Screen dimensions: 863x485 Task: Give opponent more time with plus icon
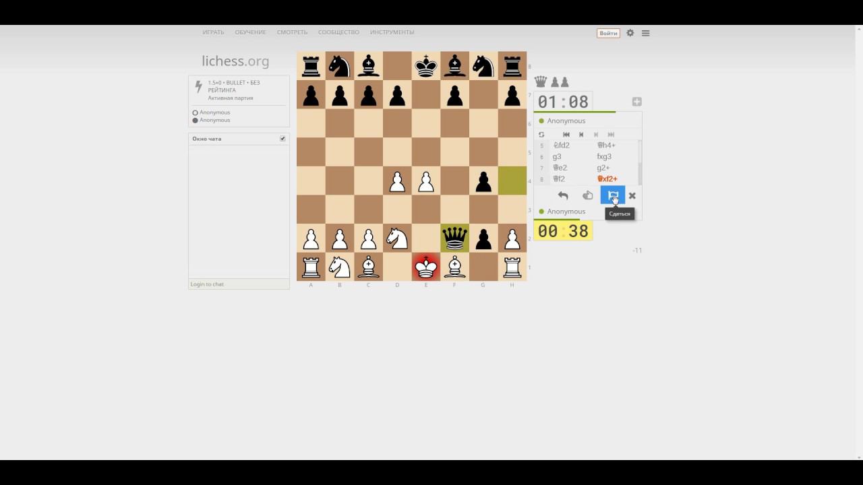point(636,102)
